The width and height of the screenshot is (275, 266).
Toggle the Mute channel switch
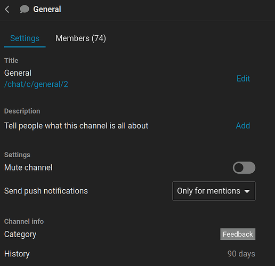point(244,167)
